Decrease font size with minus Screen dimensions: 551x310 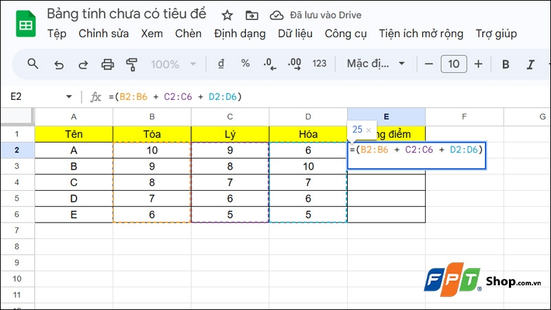click(x=428, y=64)
